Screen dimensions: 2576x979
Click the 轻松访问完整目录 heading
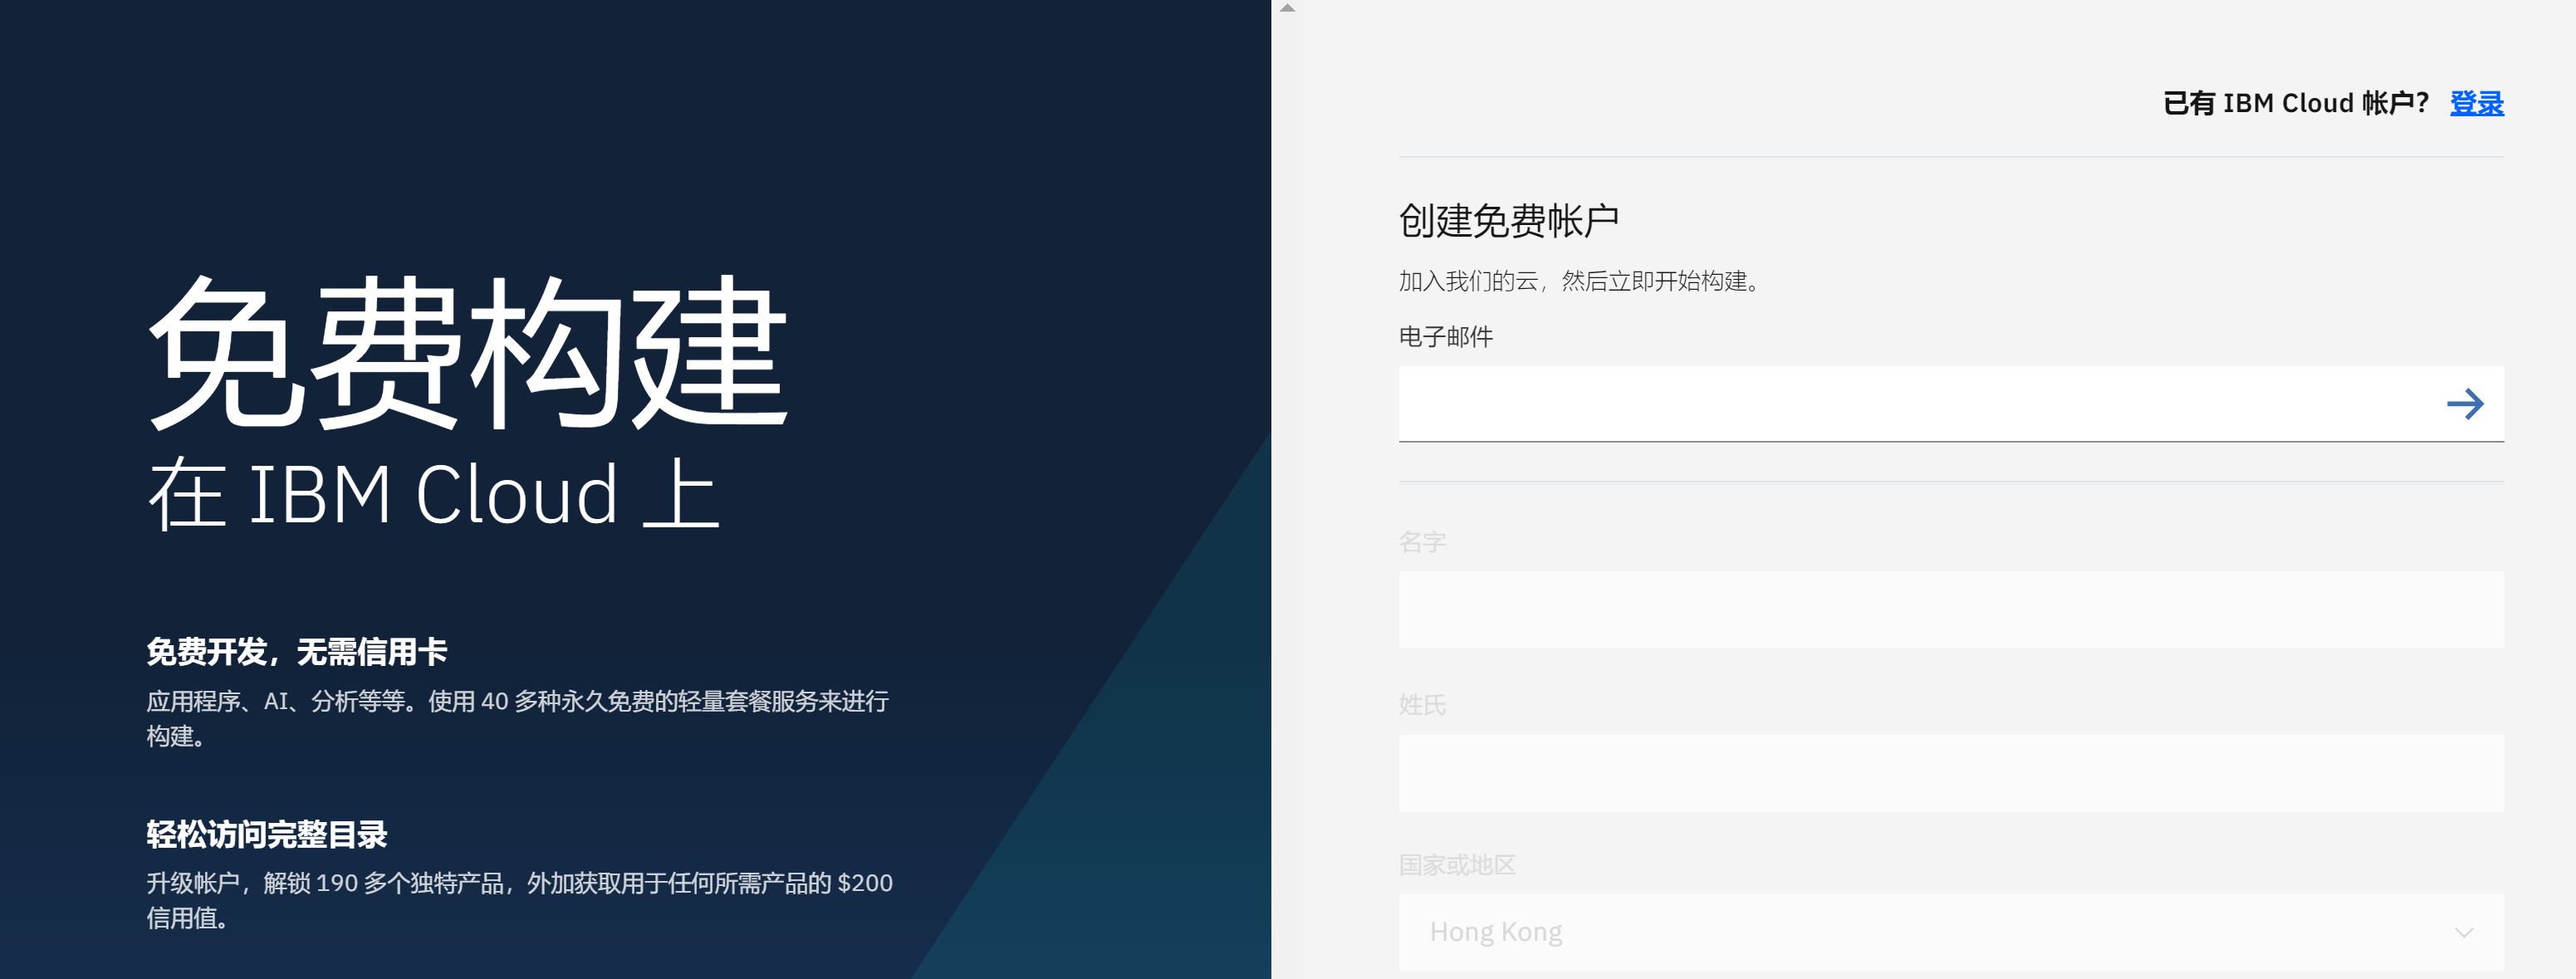267,834
